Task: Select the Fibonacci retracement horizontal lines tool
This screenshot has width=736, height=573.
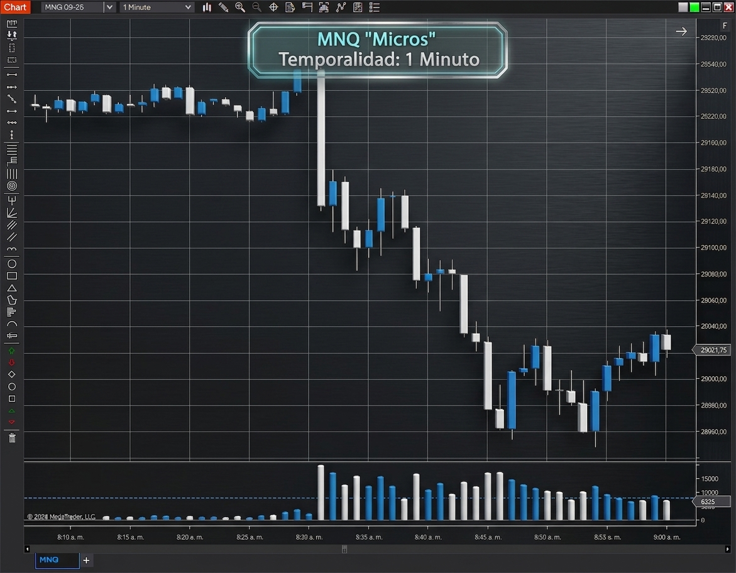Action: coord(12,150)
